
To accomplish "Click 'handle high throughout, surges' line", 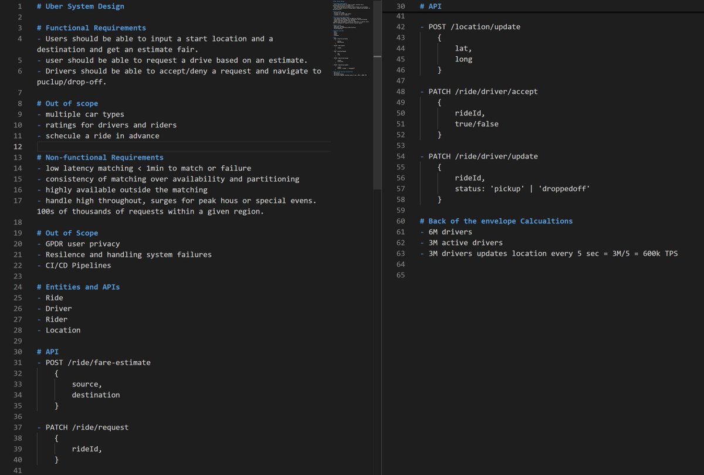I will [x=177, y=201].
